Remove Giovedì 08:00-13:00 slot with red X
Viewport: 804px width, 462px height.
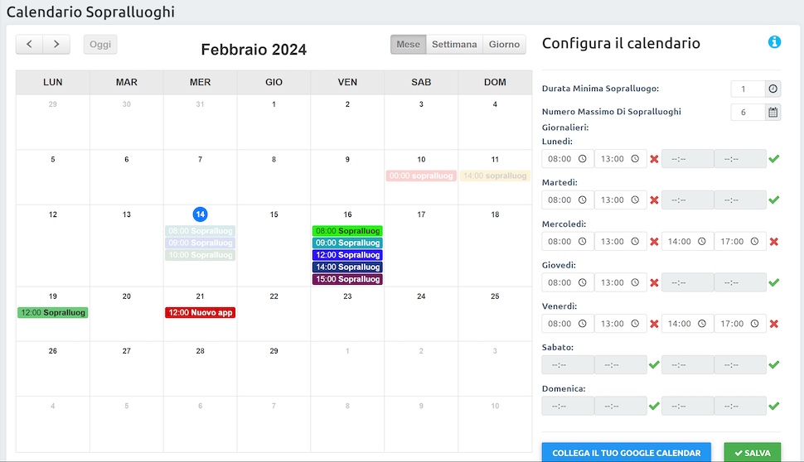click(654, 282)
